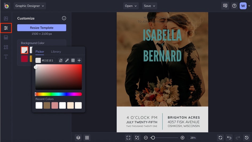Open the Image Manager sidebar icon
252x142 pixels.
(6, 19)
